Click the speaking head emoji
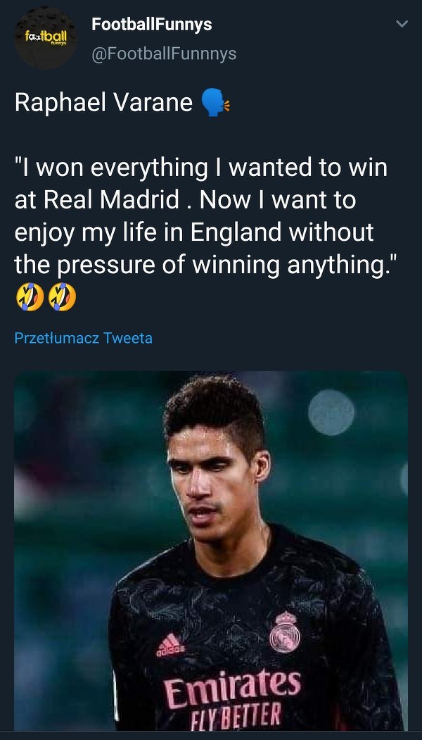 (x=215, y=103)
